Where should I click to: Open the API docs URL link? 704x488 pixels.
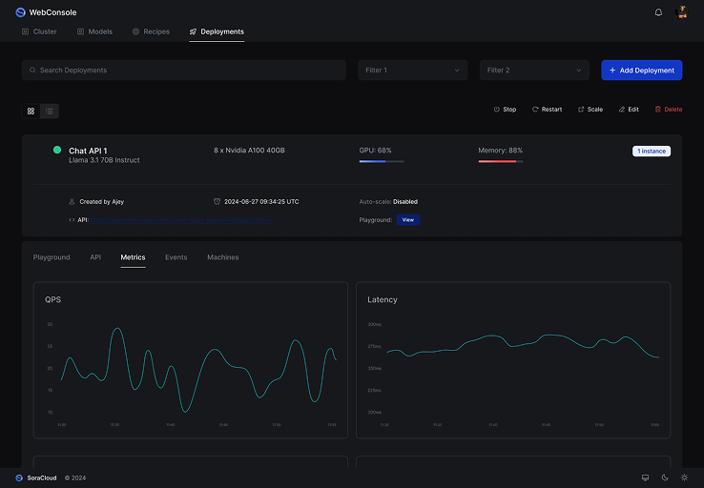[x=181, y=220]
